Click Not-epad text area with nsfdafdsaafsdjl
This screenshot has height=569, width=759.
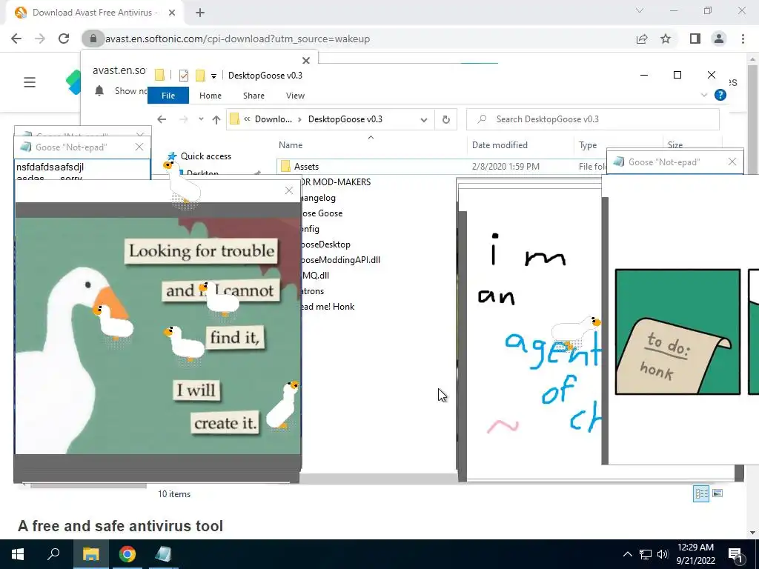point(82,170)
